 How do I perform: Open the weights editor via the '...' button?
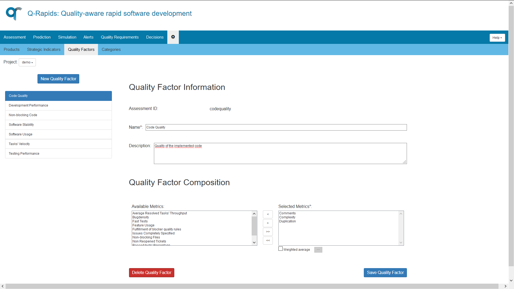click(x=318, y=249)
